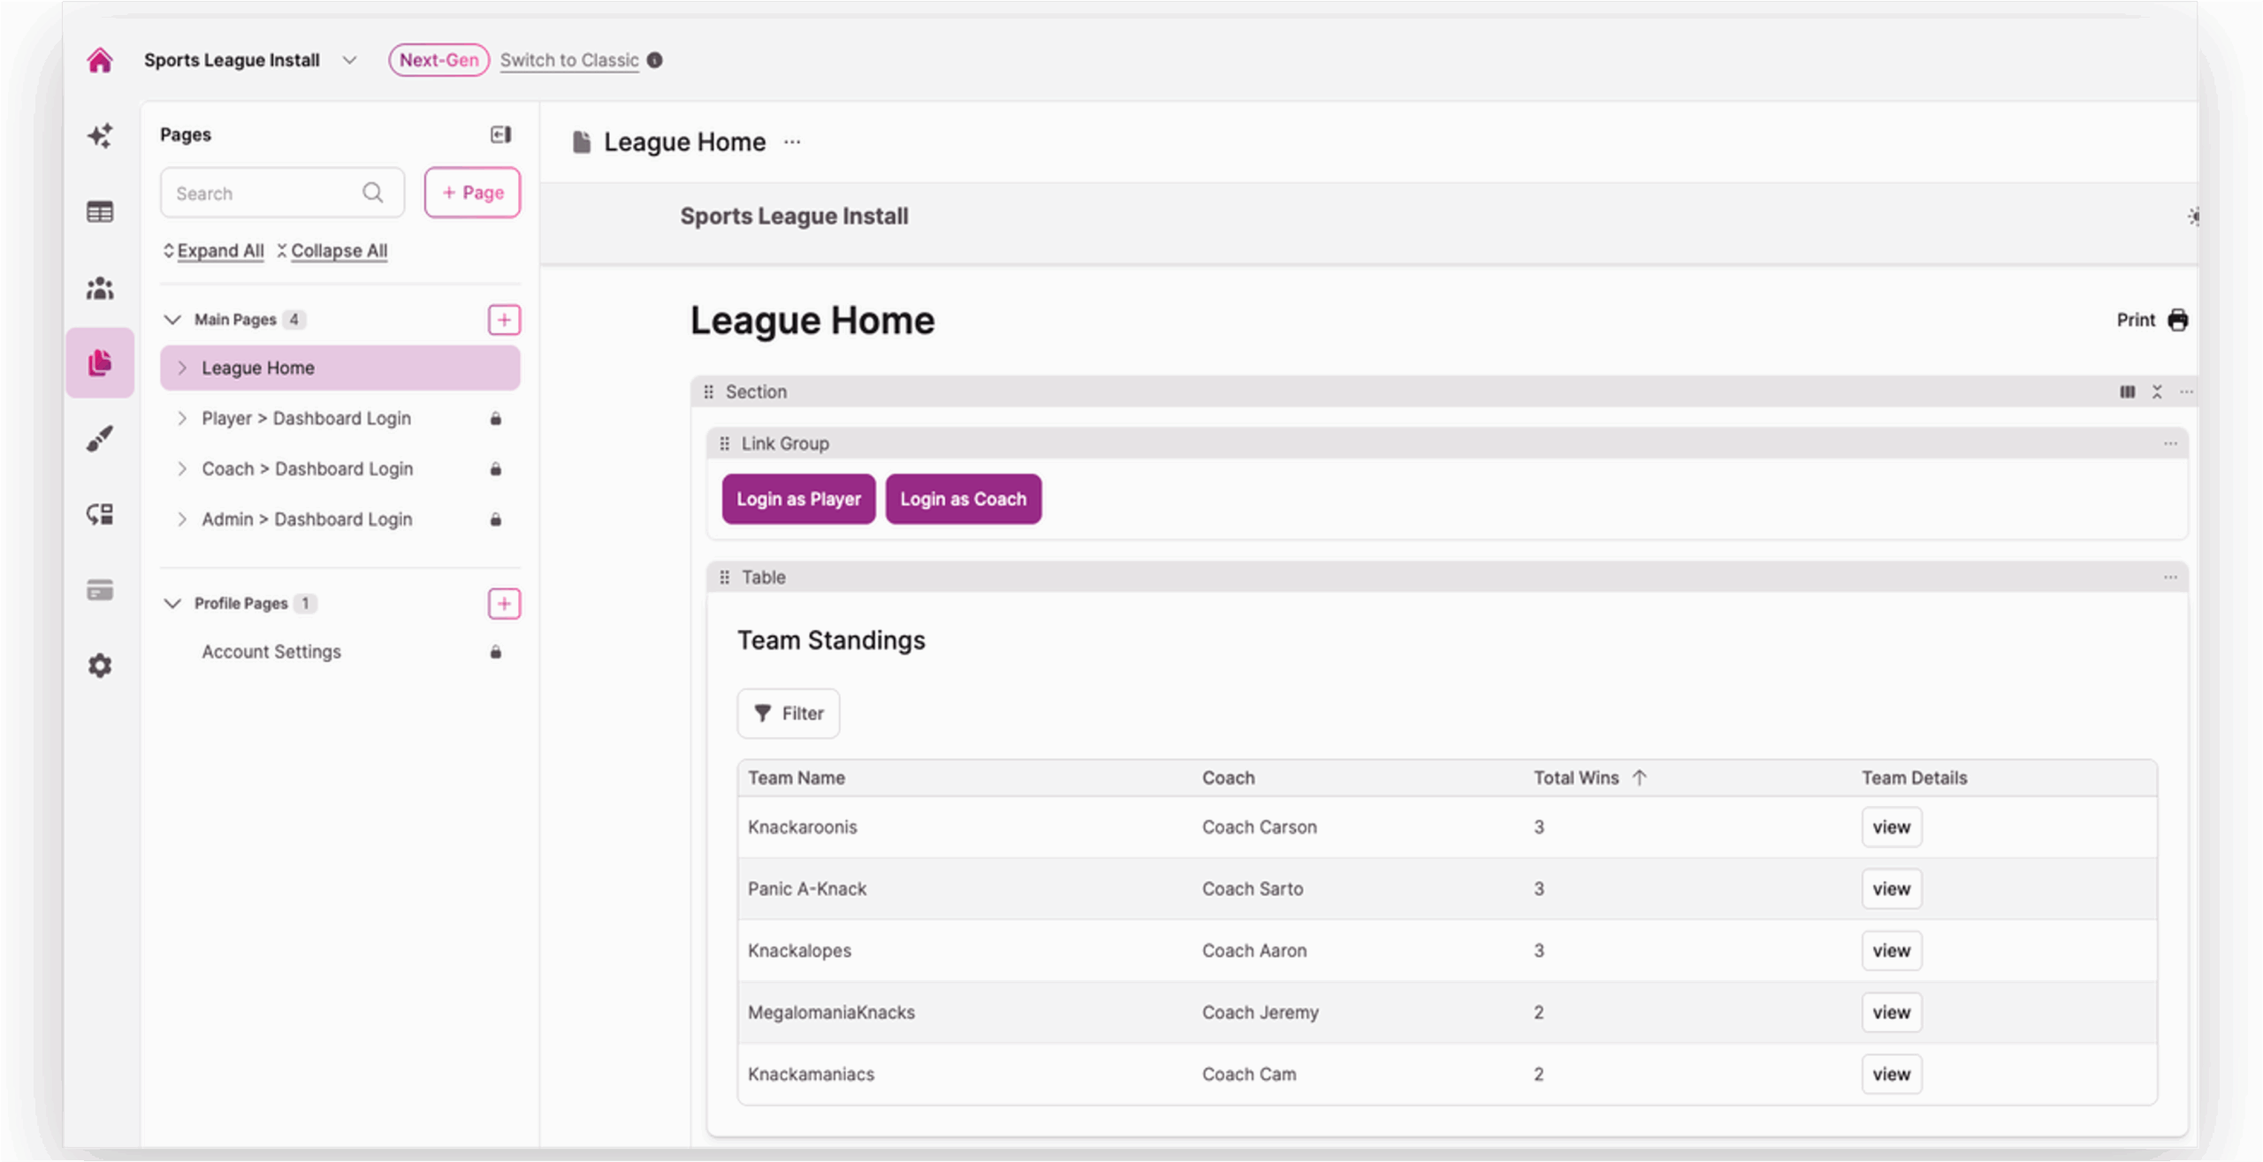Collapse the Pages panel icon
Viewport: 2263px width, 1162px height.
[500, 134]
